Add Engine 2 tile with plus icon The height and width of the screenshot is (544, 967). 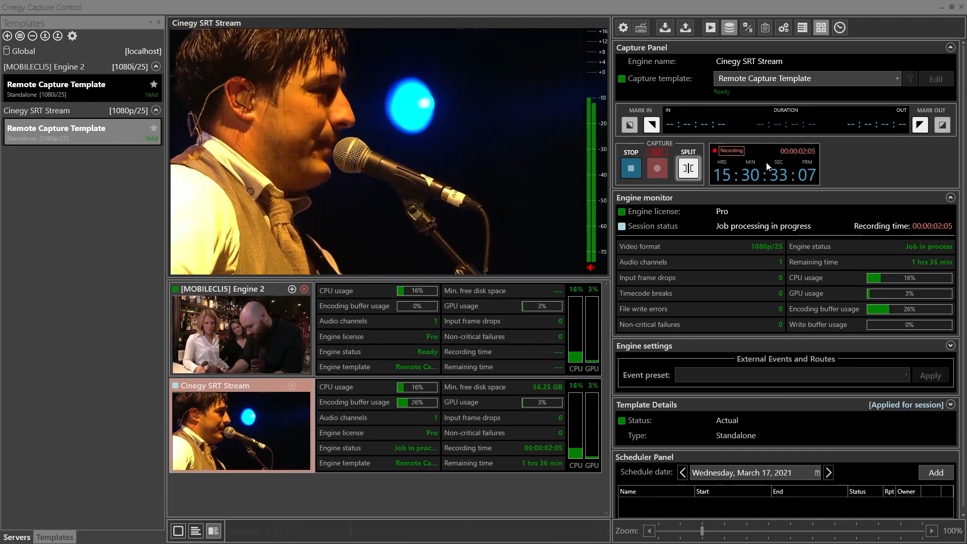[x=292, y=289]
